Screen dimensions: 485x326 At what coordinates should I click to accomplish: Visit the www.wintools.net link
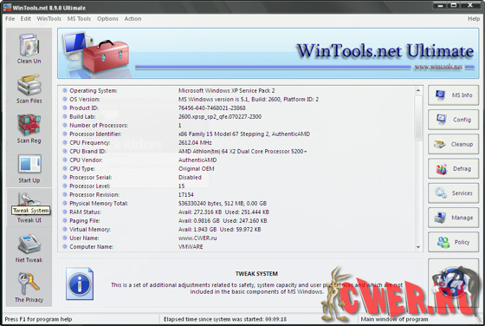point(438,67)
